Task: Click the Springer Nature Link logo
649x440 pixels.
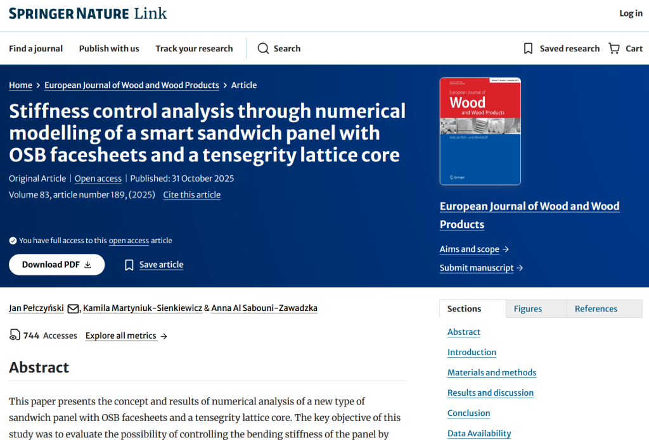Action: [88, 13]
